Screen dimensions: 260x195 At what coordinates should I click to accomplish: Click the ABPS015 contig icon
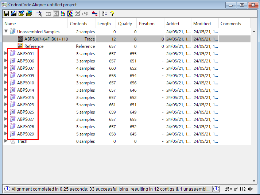tap(13, 97)
